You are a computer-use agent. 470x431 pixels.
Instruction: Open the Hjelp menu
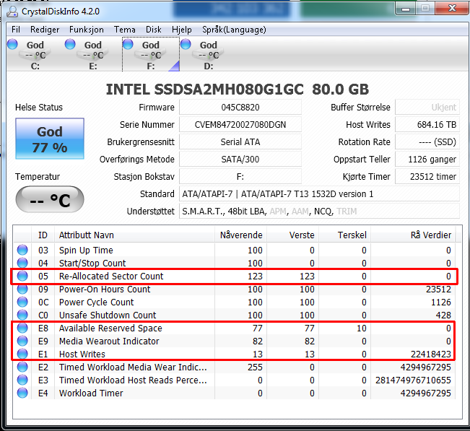tap(182, 30)
